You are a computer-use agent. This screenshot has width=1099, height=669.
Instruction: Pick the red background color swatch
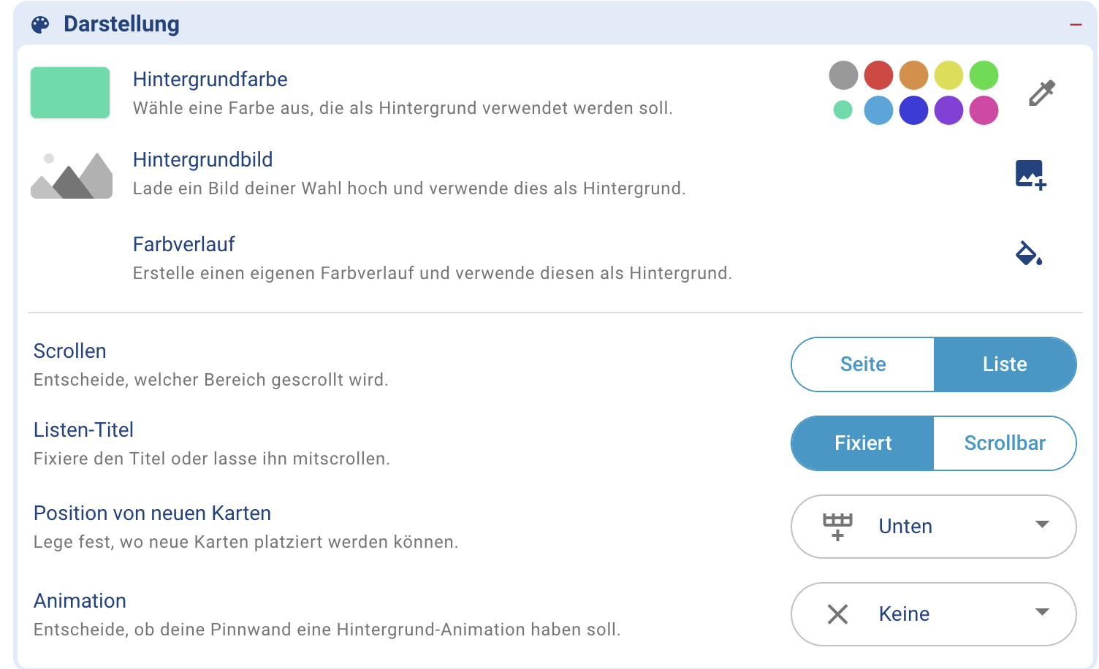[878, 75]
